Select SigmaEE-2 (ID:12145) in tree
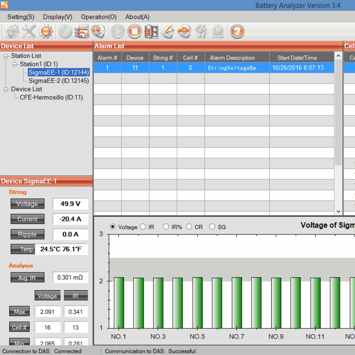Screen dimensions: 355x355 59,81
